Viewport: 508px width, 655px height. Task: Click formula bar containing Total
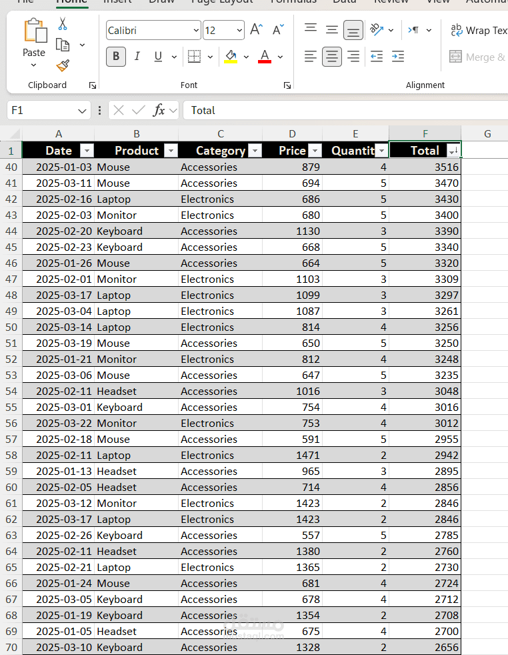coord(345,110)
